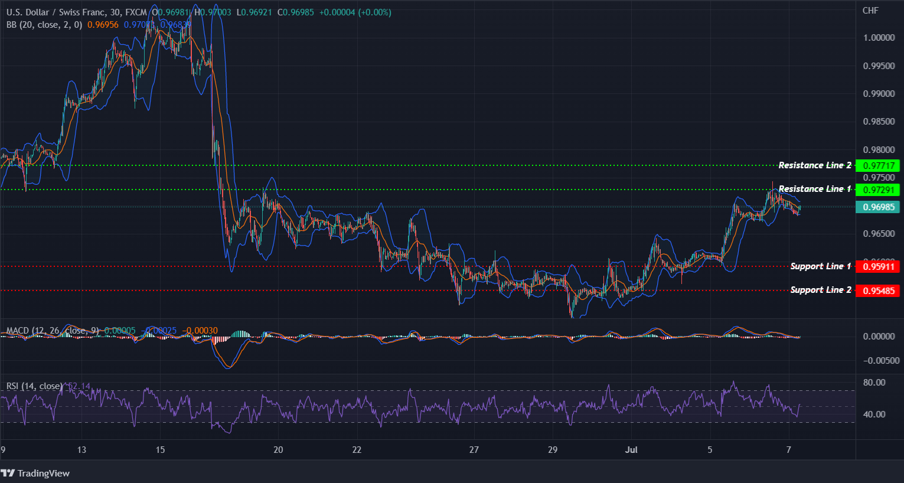Click the 1.00000 level on the price scale
904x483 pixels.
click(879, 37)
